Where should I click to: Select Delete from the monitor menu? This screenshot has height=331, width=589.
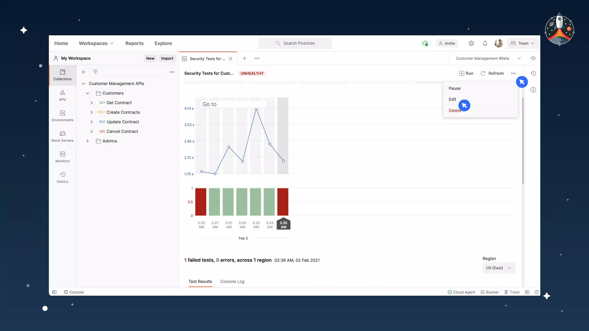pos(454,111)
